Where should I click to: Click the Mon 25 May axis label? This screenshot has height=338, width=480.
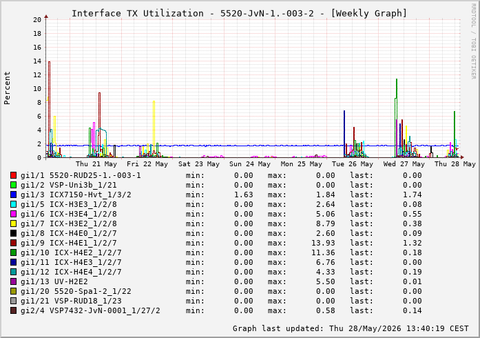tap(302, 164)
